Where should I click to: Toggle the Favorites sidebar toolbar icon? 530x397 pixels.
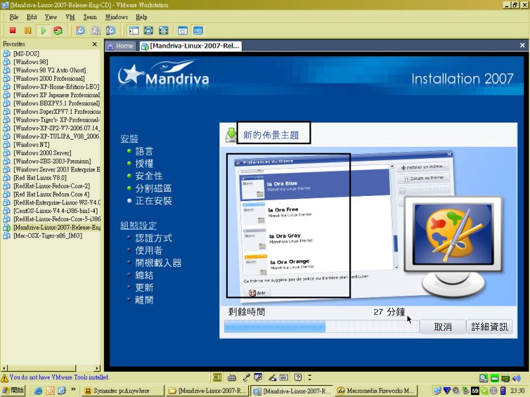[x=134, y=30]
